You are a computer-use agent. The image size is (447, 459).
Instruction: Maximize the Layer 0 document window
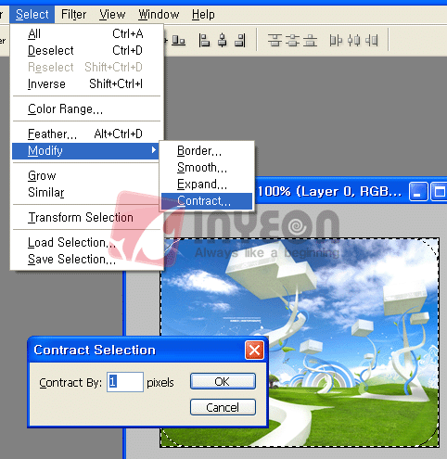click(439, 192)
